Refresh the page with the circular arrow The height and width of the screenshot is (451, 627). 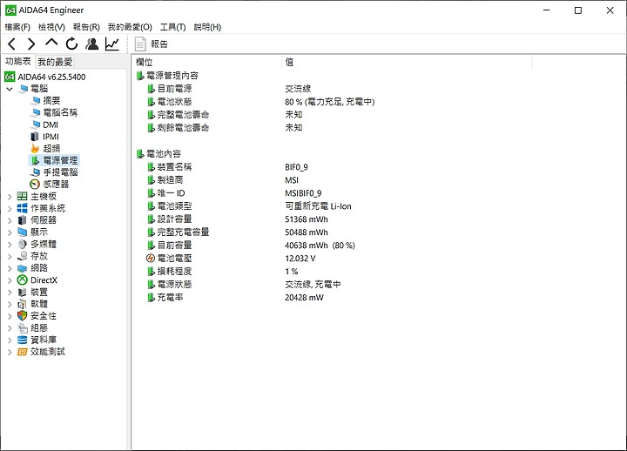[x=71, y=44]
